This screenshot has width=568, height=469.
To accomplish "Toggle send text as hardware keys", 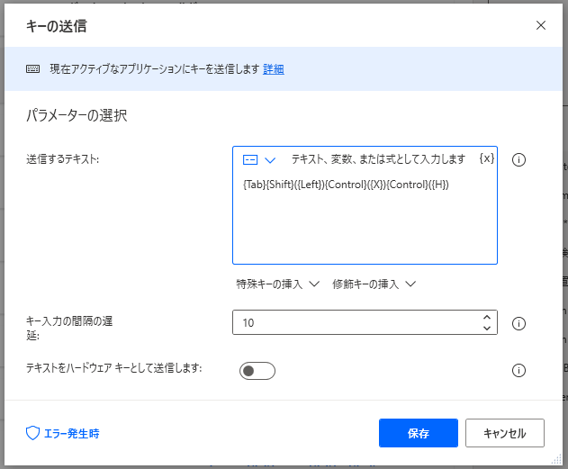I will (257, 371).
